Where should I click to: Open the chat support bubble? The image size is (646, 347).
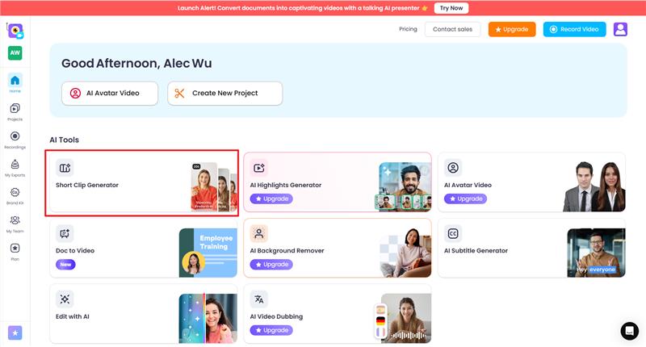tap(630, 331)
